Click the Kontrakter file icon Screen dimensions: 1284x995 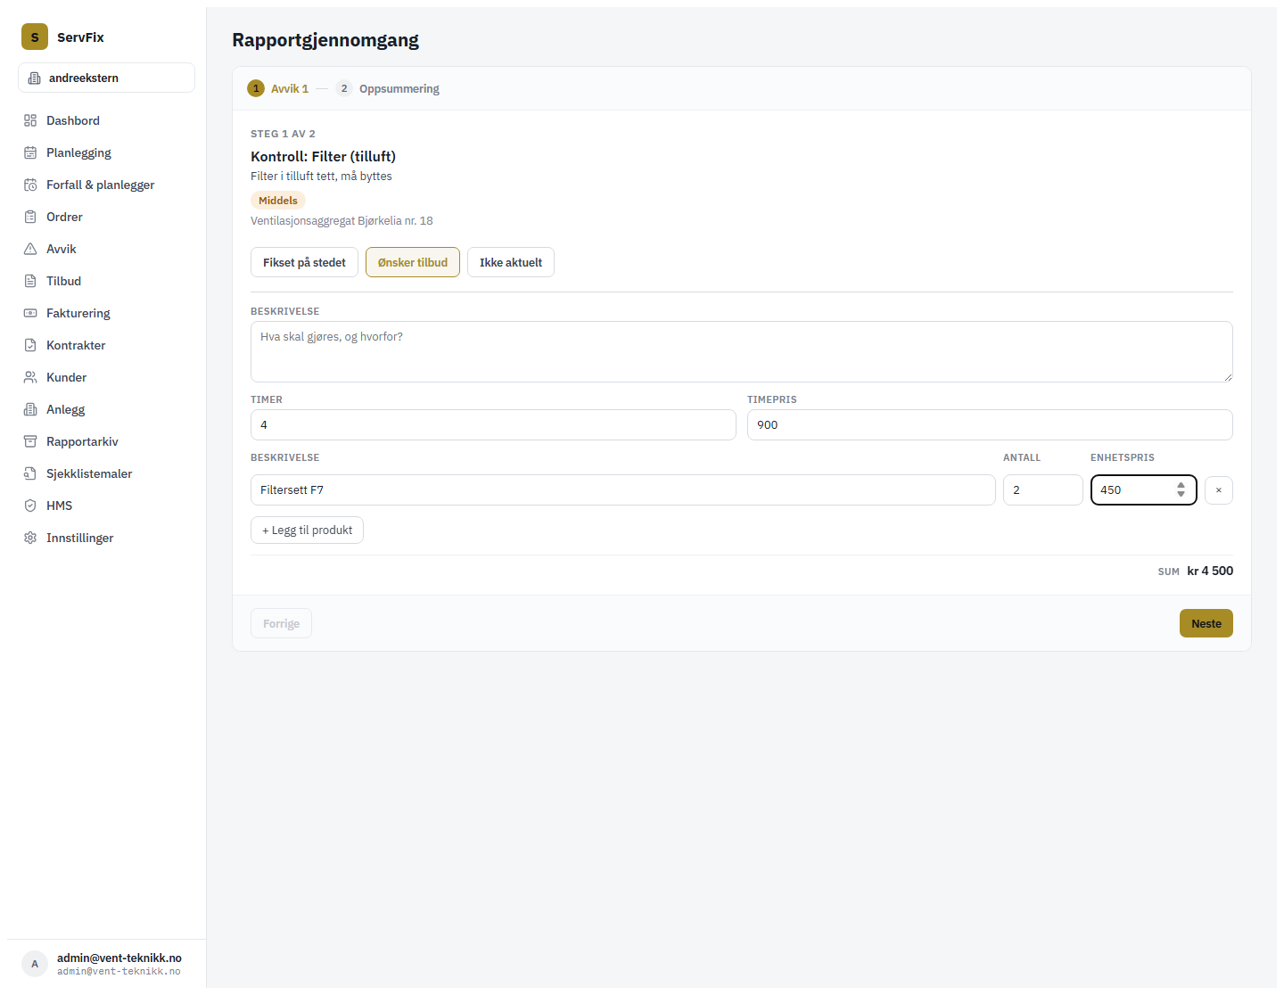pos(30,345)
